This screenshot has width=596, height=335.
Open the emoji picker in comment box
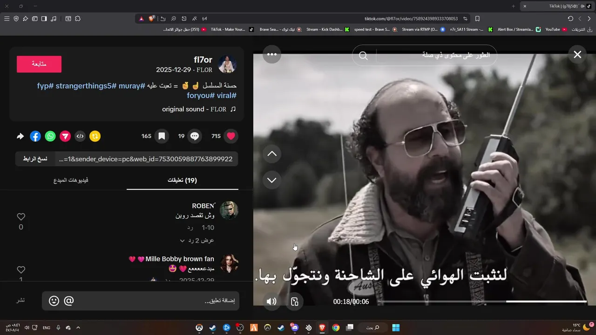pos(54,301)
